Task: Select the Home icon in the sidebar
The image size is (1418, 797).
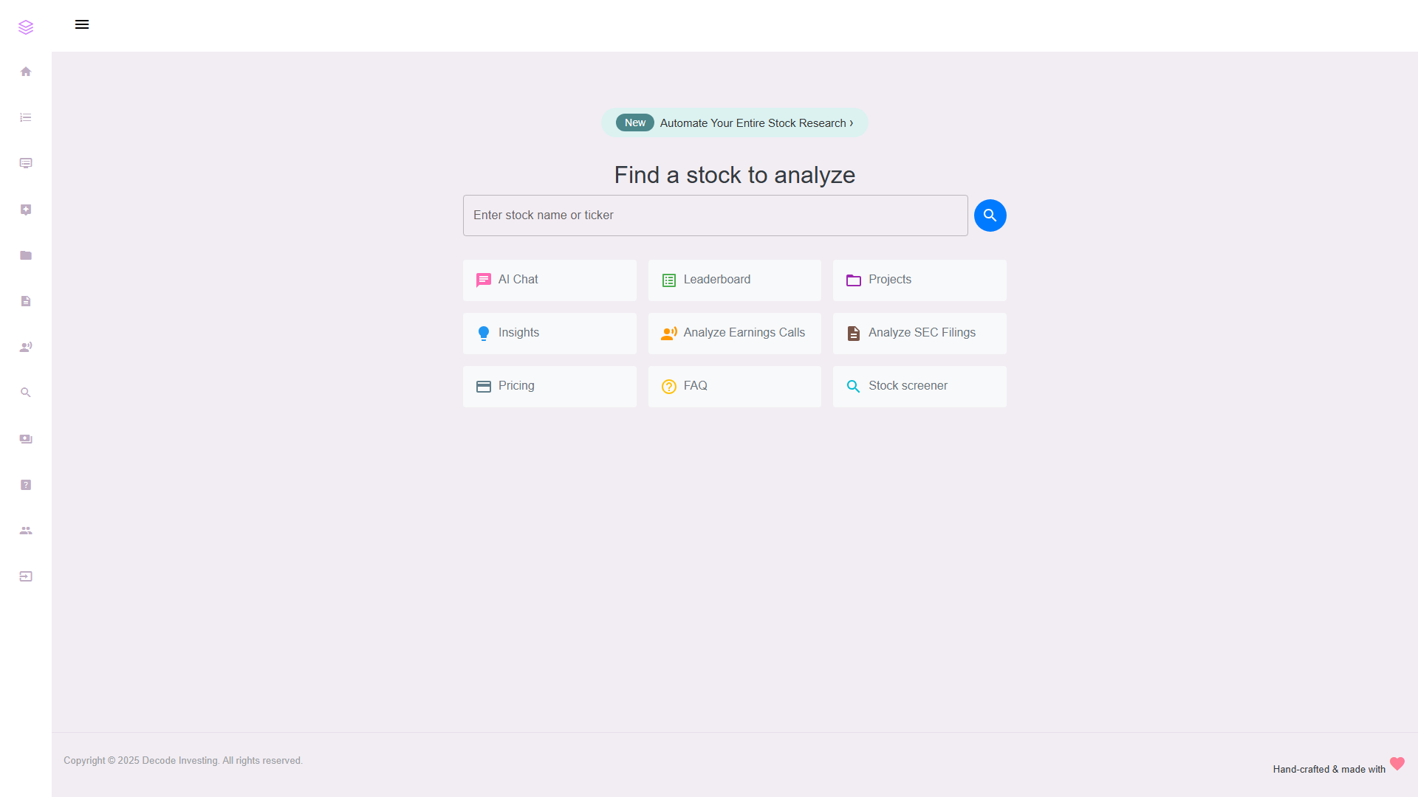Action: tap(26, 71)
